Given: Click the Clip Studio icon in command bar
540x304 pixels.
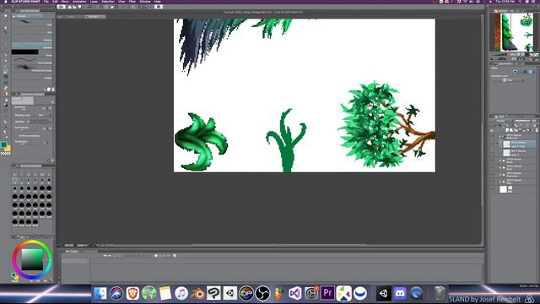Looking at the screenshot, I should coord(61,7).
